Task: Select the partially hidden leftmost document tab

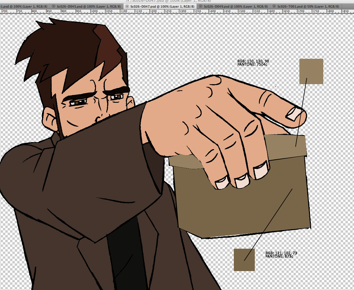Action: point(24,6)
